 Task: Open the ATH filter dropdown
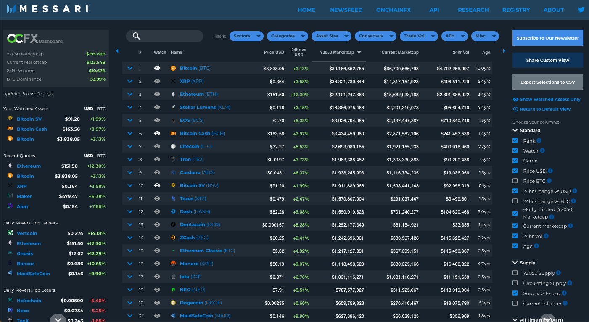pos(454,36)
